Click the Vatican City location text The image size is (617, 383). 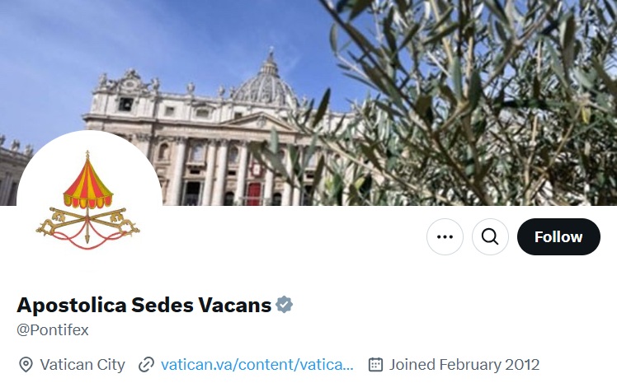pyautogui.click(x=82, y=365)
